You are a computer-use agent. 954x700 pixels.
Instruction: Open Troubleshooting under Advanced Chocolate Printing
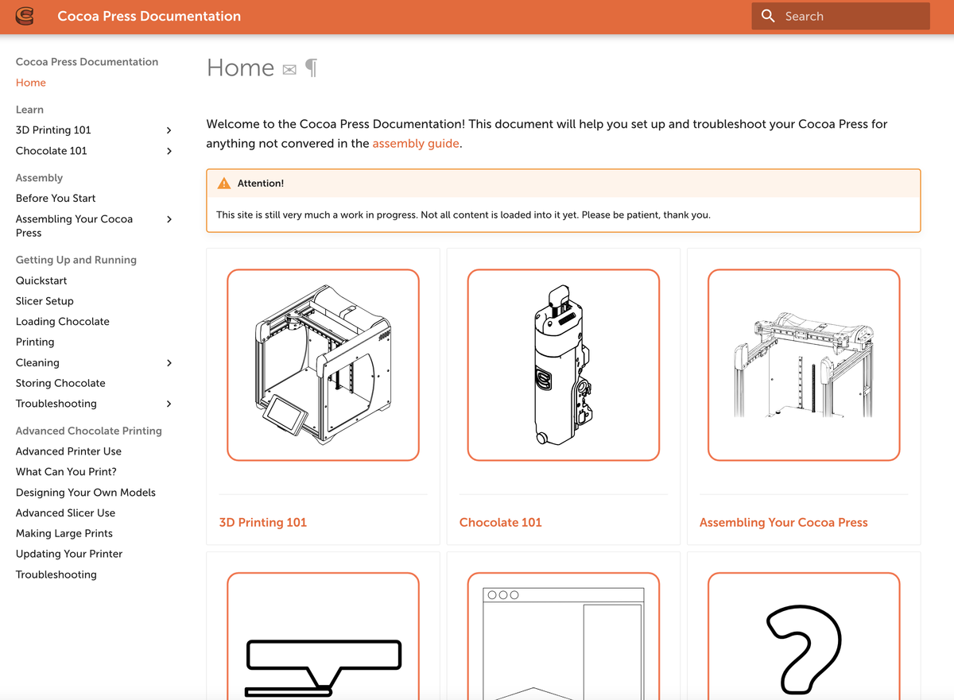[56, 574]
